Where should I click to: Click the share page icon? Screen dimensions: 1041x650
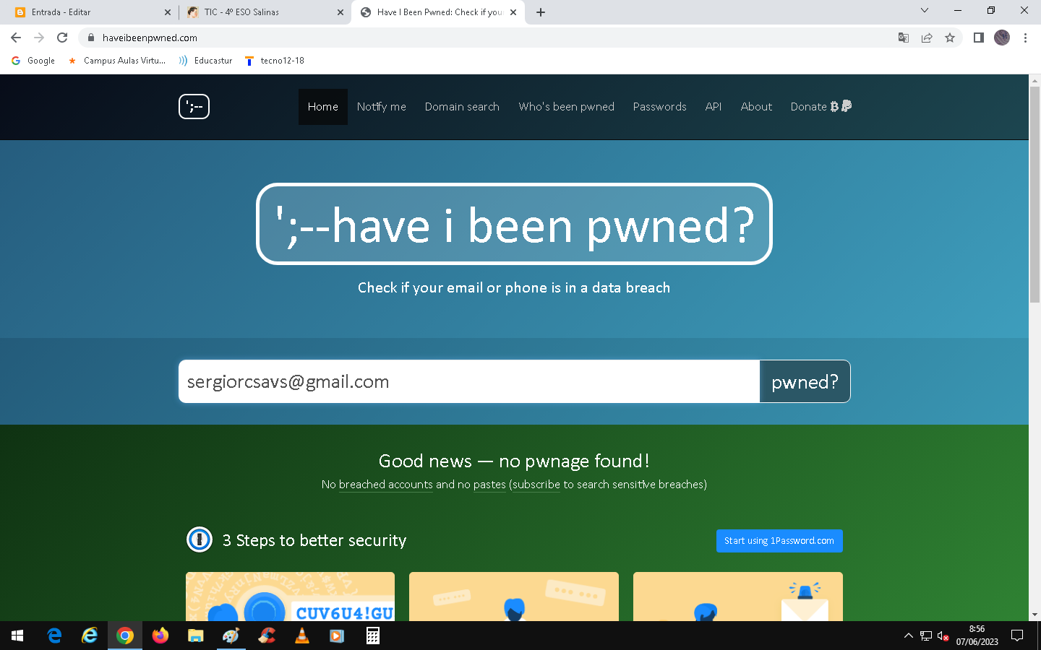pyautogui.click(x=927, y=38)
